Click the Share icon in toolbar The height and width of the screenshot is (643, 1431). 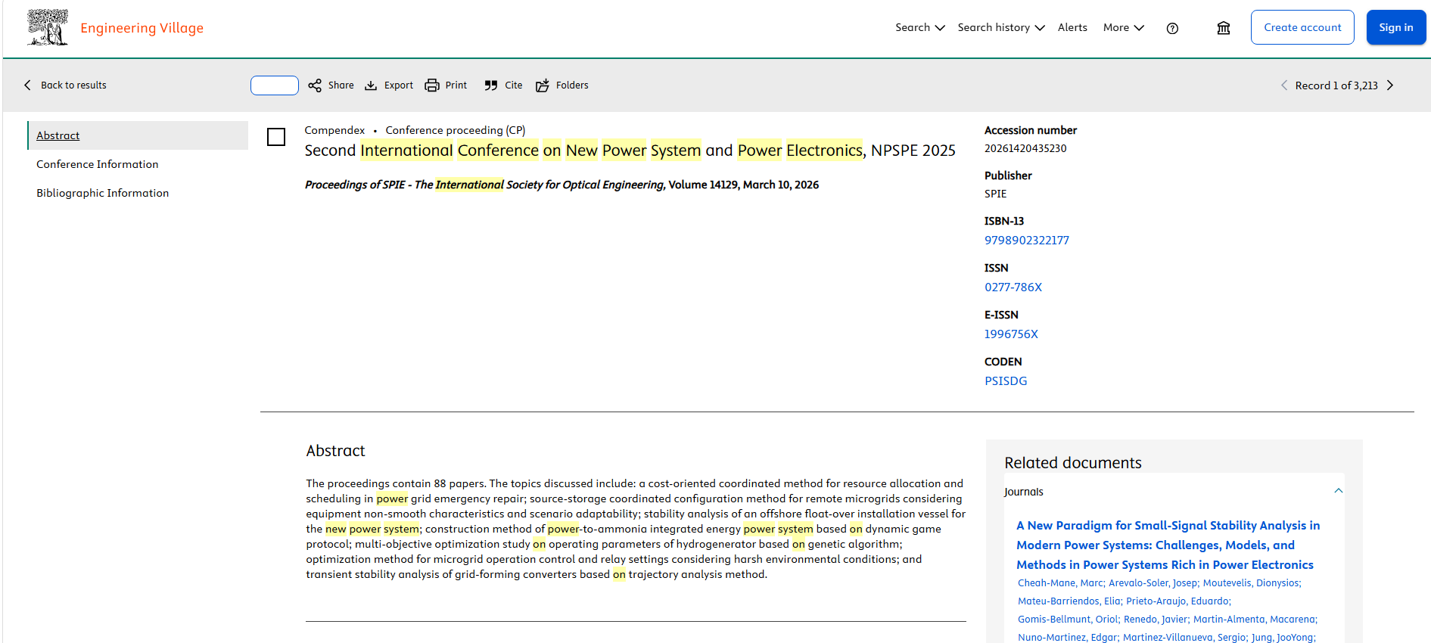pos(315,85)
